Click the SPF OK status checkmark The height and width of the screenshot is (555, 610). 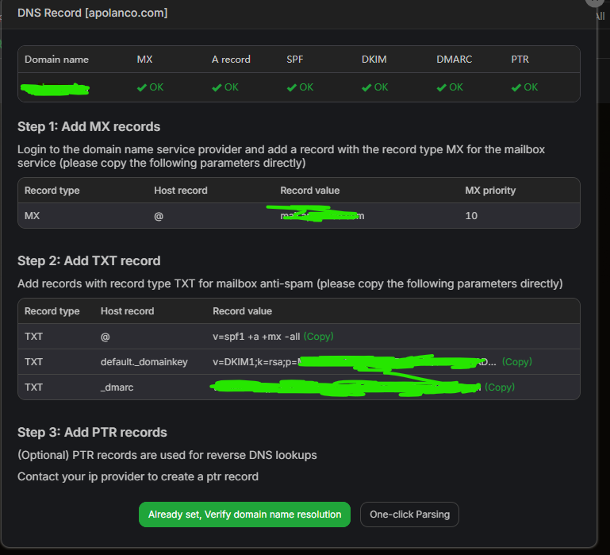tap(292, 87)
